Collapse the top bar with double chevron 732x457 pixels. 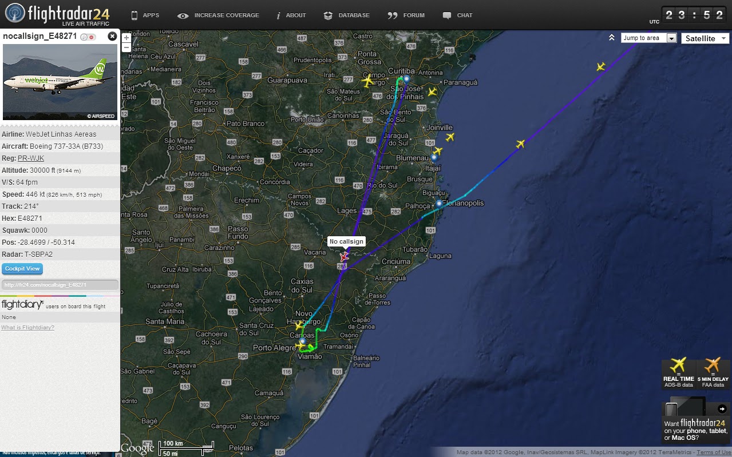(612, 38)
